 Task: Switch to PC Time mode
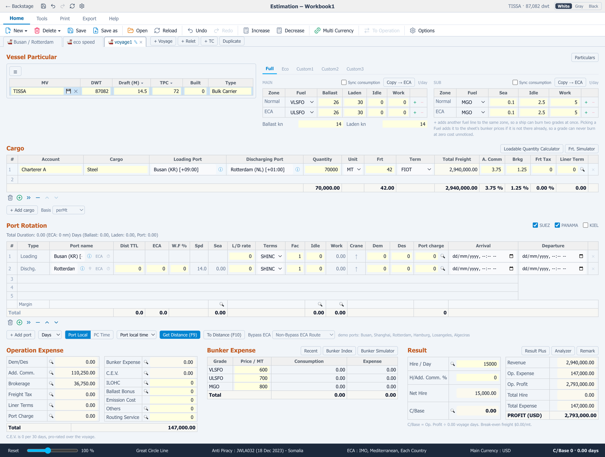102,335
